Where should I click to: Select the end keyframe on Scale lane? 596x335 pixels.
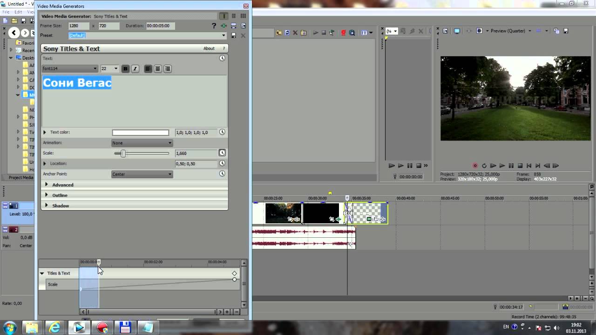(234, 279)
